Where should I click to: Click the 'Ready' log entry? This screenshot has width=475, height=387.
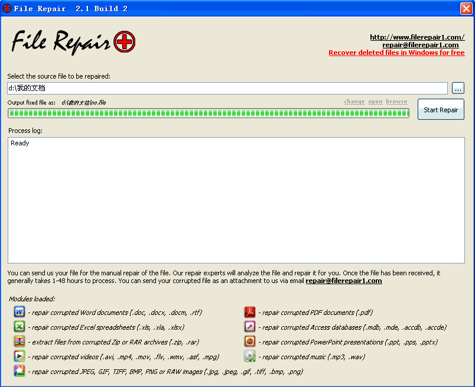20,143
